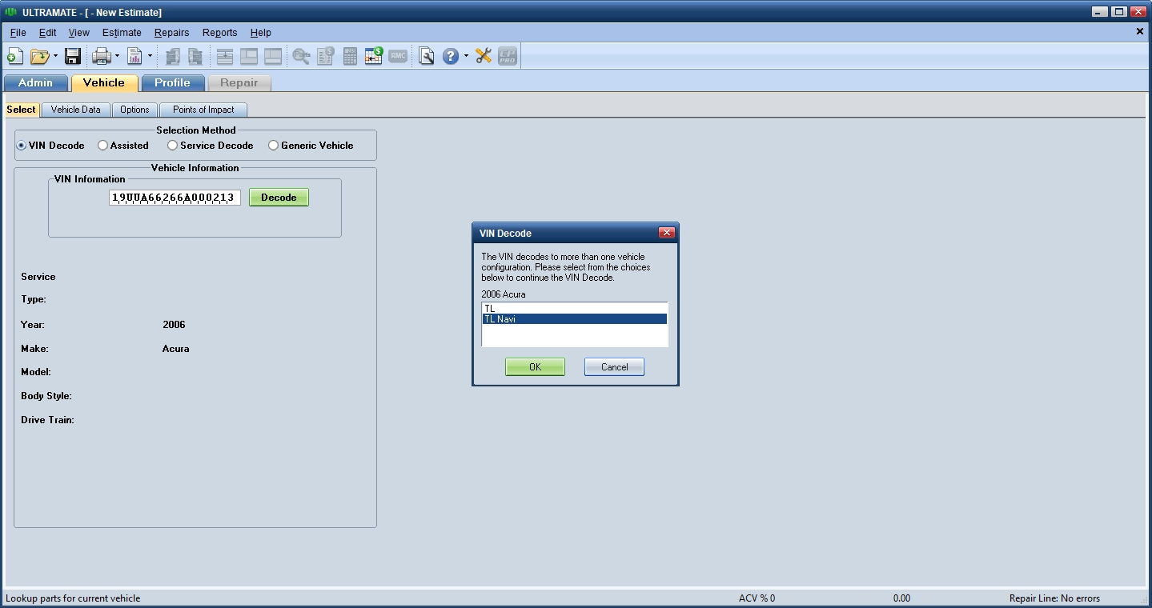Click the blue Help question mark icon

click(x=451, y=56)
